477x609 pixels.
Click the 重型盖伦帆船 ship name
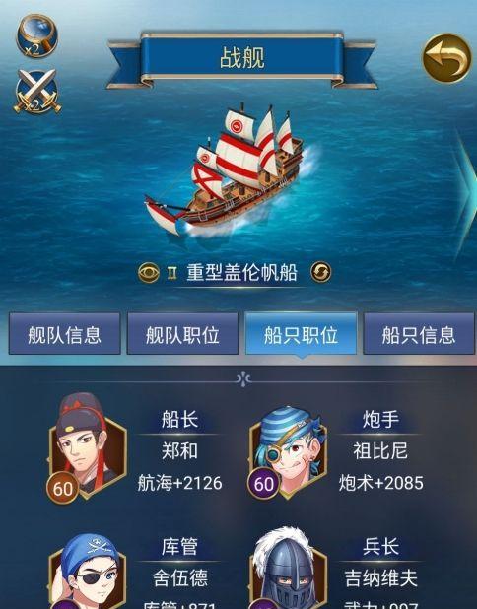pyautogui.click(x=241, y=273)
